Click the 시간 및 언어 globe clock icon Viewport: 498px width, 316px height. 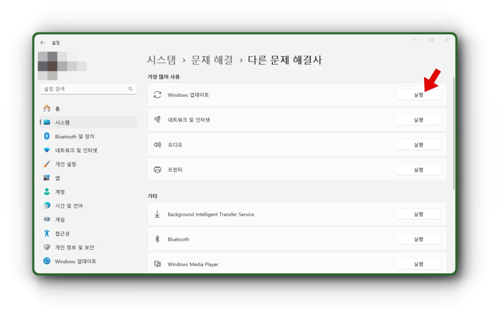coord(47,205)
